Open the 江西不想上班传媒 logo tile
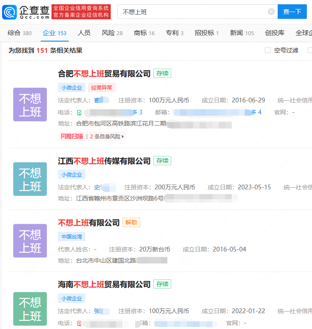The width and height of the screenshot is (312, 329). point(30,179)
